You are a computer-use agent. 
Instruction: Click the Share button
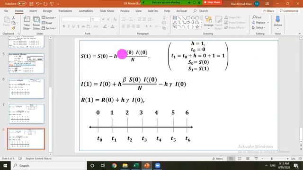268,11
